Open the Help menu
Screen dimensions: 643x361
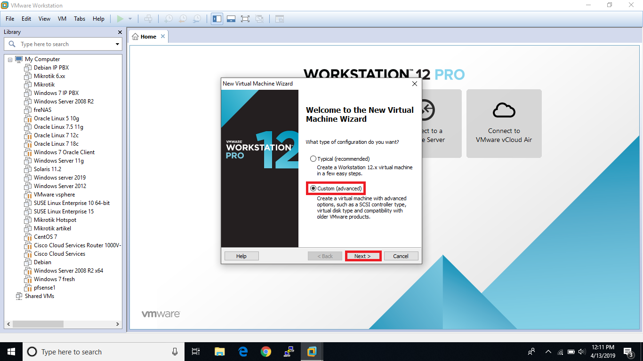coord(98,19)
